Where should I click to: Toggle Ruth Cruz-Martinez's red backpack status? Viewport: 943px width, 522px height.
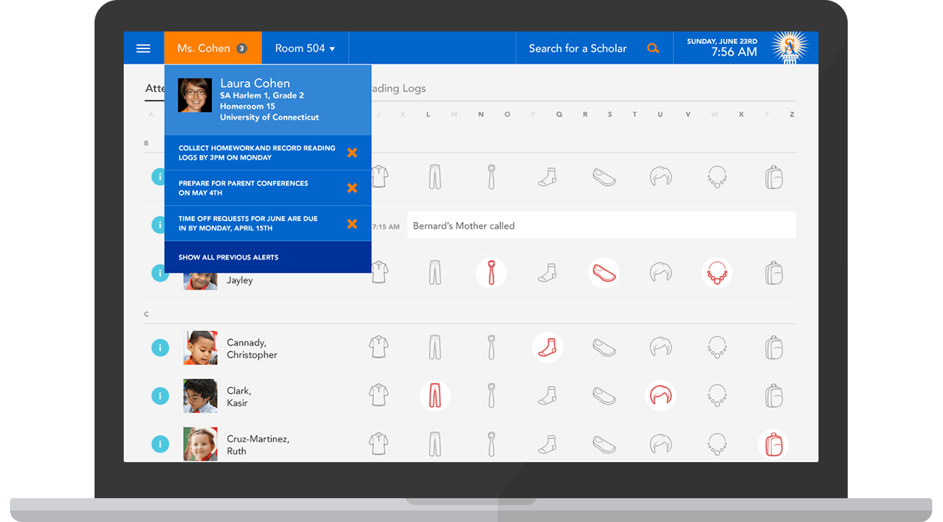click(x=773, y=444)
